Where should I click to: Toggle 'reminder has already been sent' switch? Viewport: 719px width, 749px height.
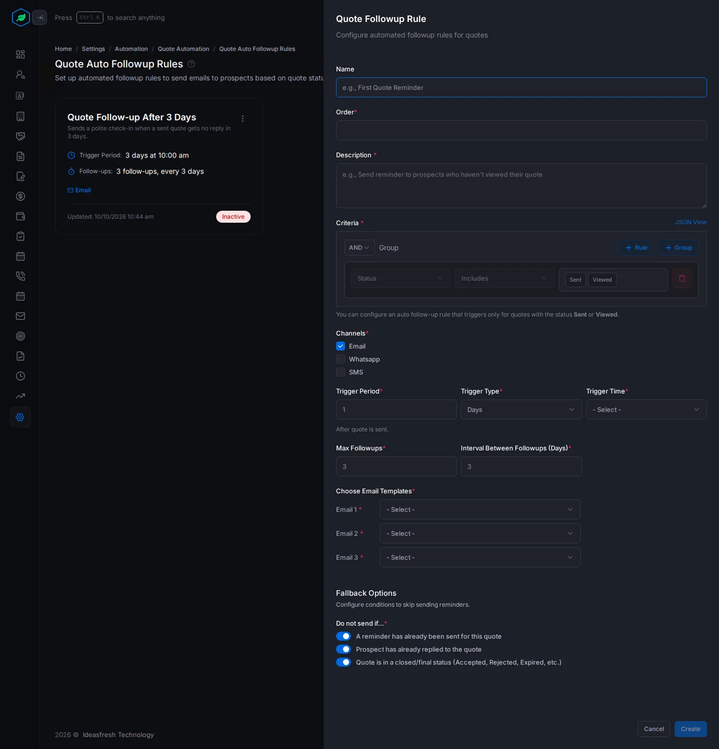click(x=344, y=636)
